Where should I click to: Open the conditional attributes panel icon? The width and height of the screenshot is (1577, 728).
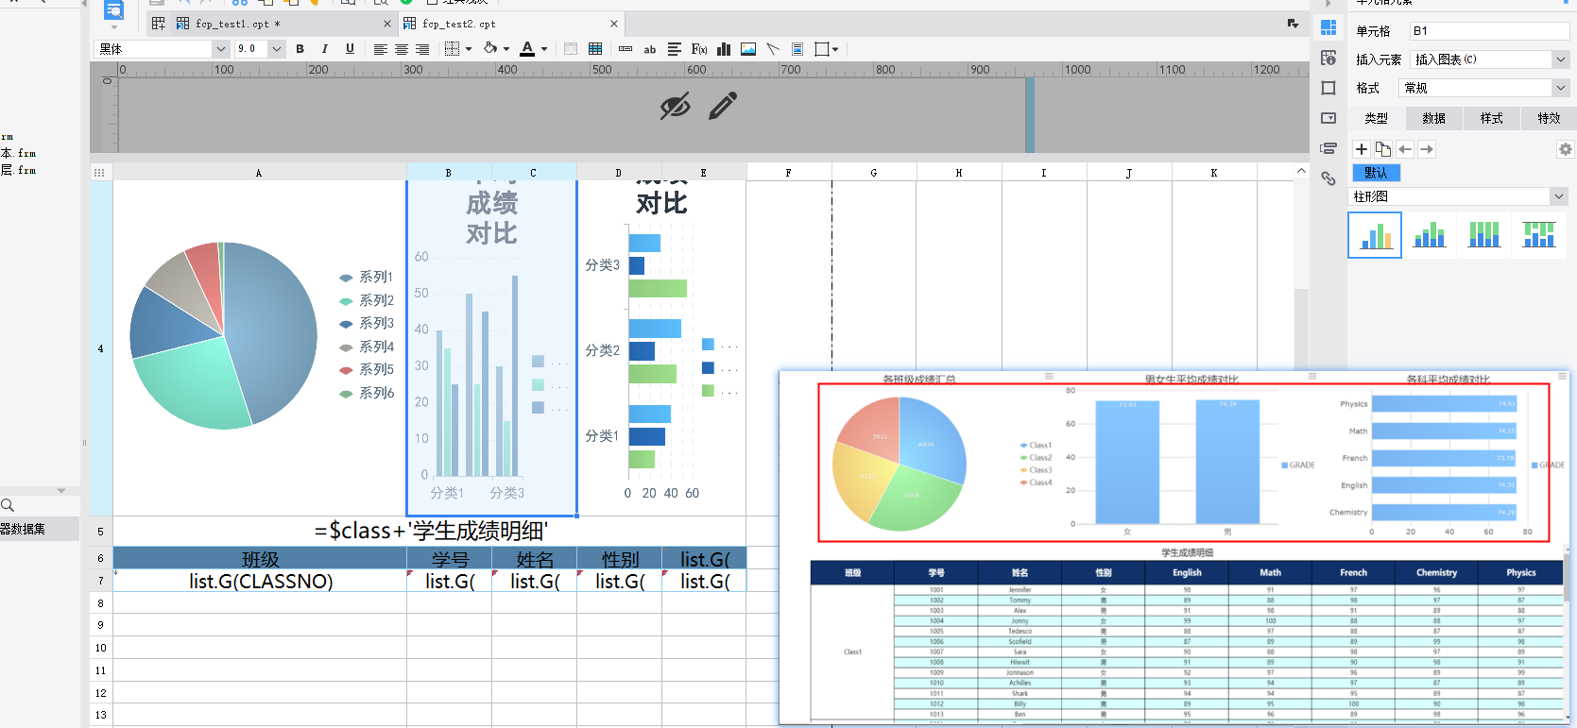pyautogui.click(x=1328, y=148)
